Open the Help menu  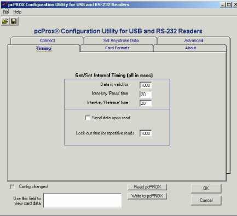tap(18, 12)
